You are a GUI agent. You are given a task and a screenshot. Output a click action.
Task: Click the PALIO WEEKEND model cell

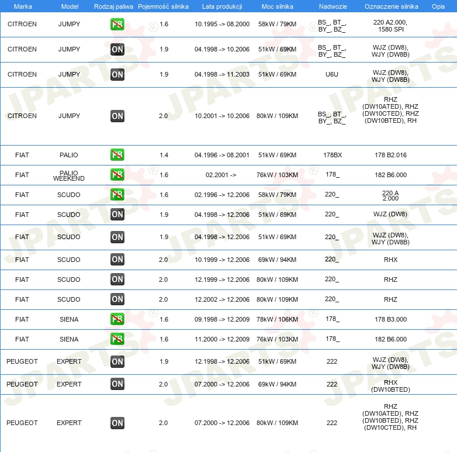pos(69,175)
